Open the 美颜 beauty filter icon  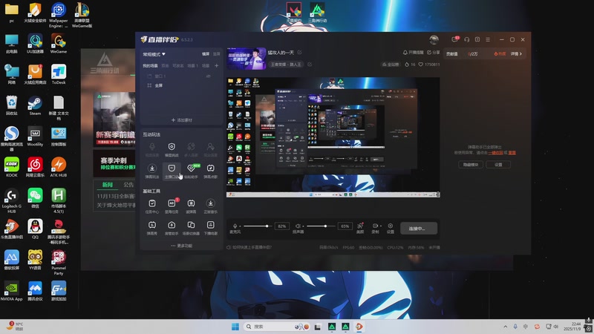coord(360,226)
